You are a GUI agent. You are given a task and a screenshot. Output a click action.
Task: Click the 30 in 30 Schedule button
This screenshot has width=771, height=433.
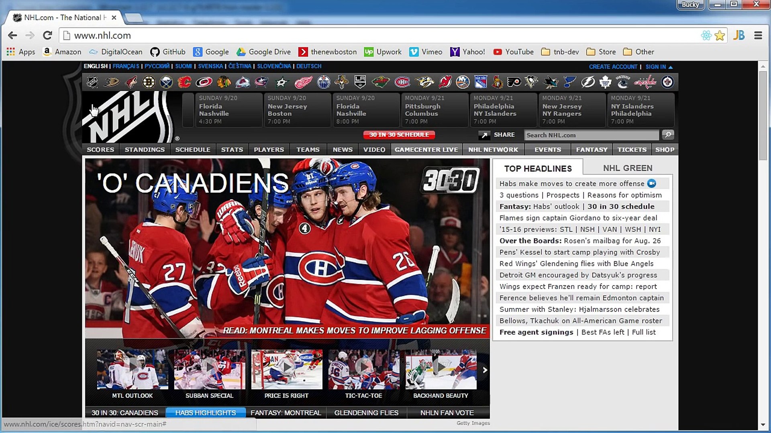(399, 135)
